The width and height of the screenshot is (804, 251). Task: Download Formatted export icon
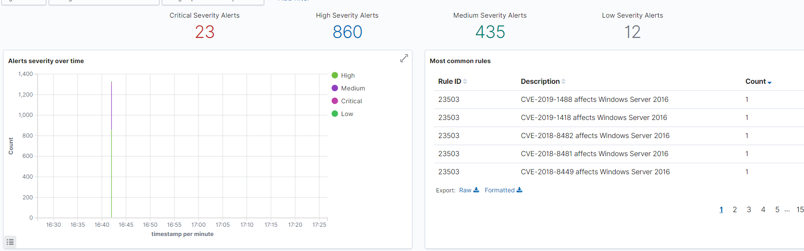tap(519, 190)
